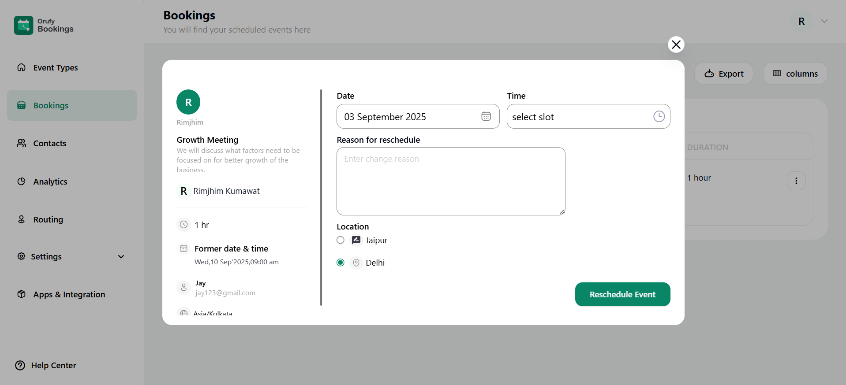The height and width of the screenshot is (385, 846).
Task: Click the green R avatar for Rimjhim
Action: pos(188,102)
